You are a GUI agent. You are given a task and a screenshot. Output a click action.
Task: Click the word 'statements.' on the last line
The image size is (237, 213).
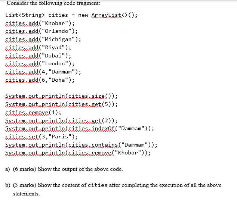coord(27,194)
